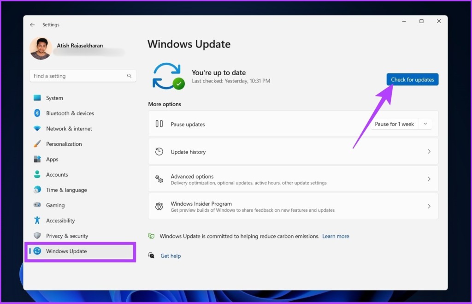
Task: Click the Atish Rajasekharan account name
Action: (x=80, y=46)
